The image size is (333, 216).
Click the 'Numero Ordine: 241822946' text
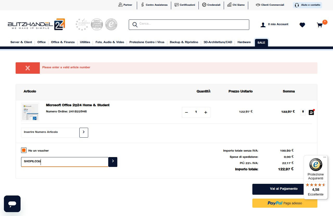66,112
